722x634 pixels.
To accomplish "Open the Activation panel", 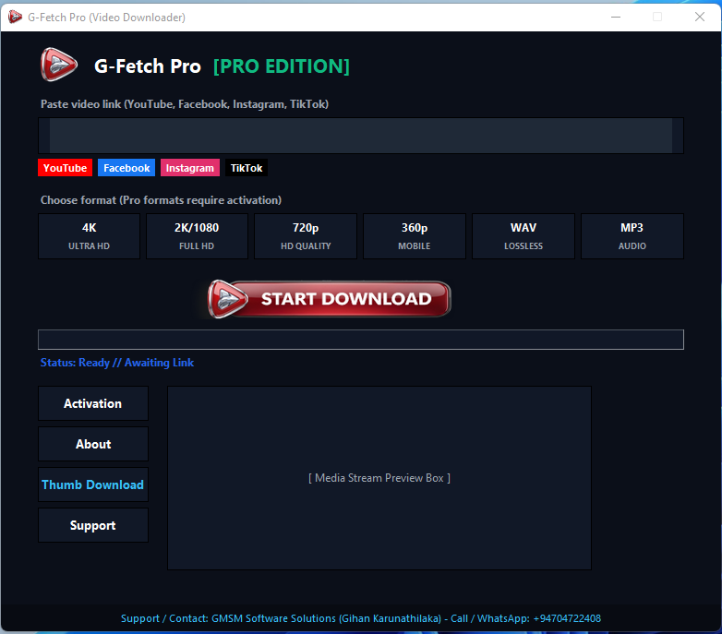I will (x=93, y=403).
